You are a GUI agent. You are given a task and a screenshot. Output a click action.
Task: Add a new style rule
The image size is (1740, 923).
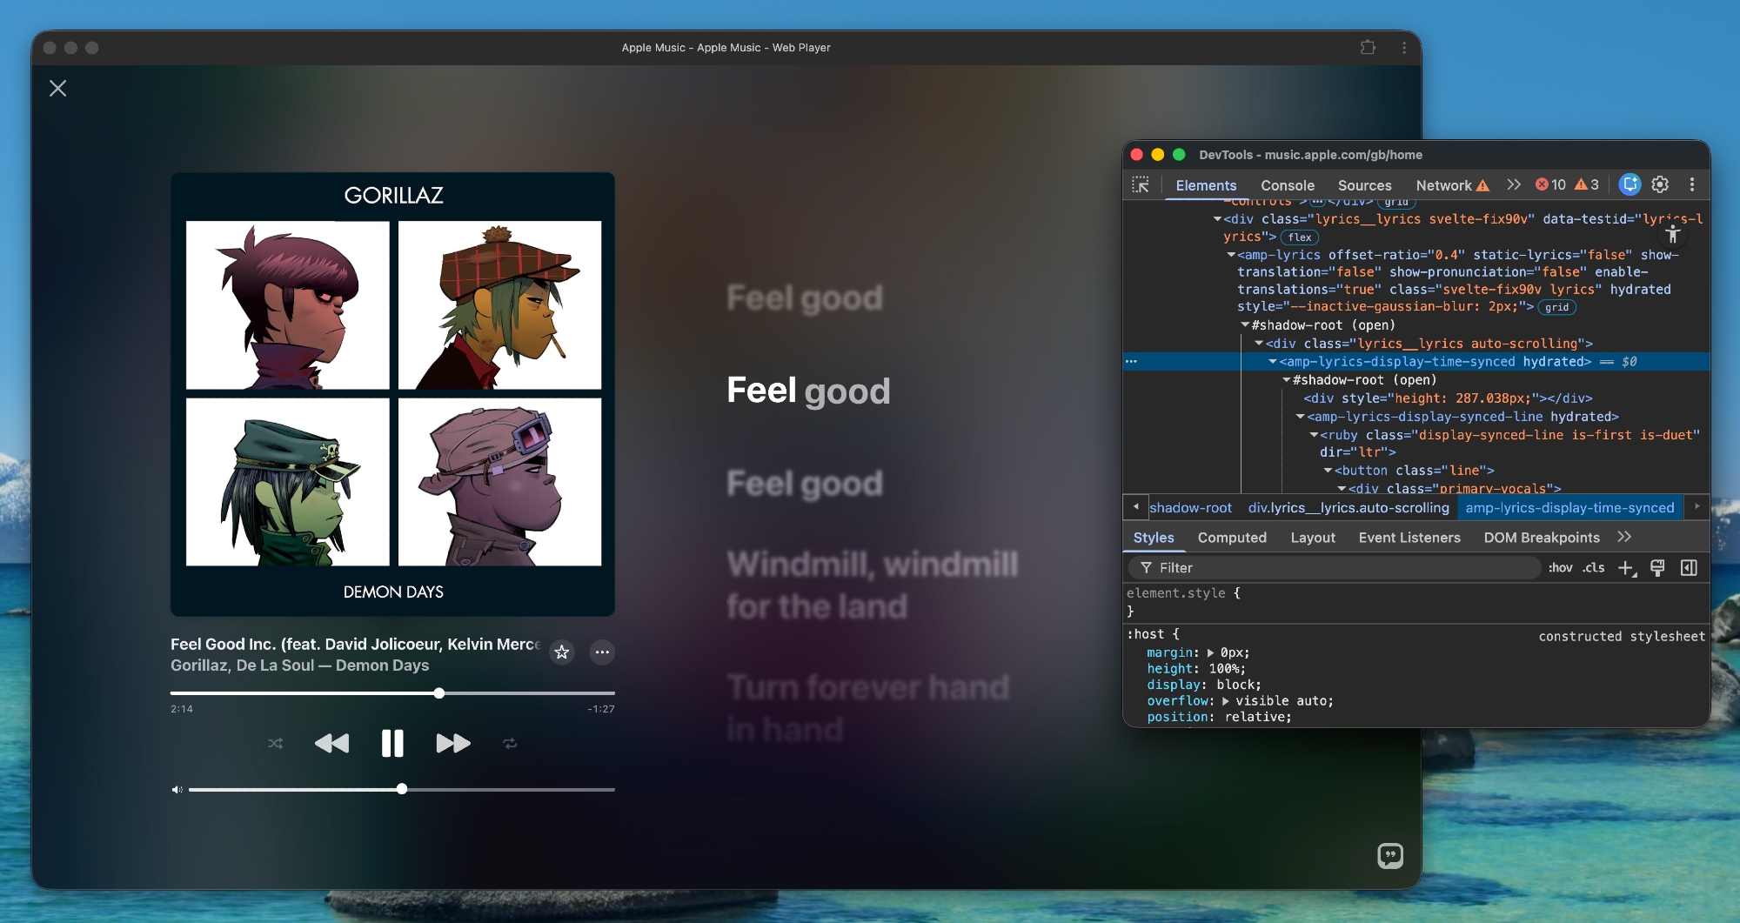pyautogui.click(x=1625, y=568)
